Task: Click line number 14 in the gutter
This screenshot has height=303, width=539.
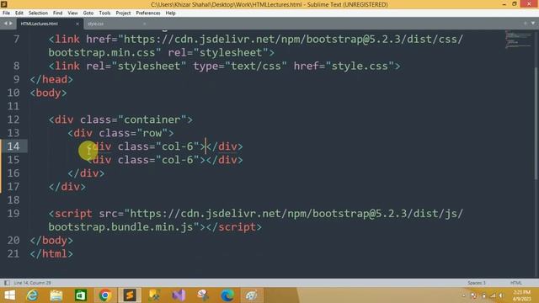Action: click(13, 146)
